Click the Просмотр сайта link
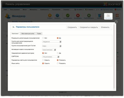Image resolution: width=124 pixels, height=98 pixels. click(x=107, y=10)
